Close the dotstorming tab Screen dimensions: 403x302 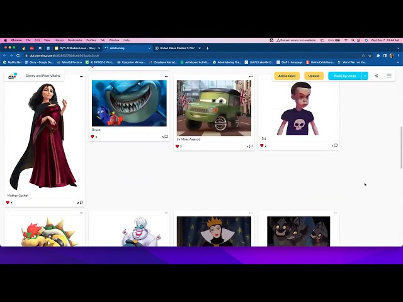[149, 48]
